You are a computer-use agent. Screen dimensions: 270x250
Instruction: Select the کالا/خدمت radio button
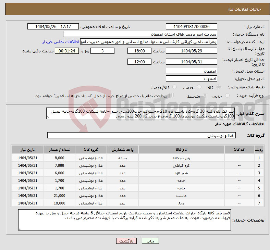click(x=174, y=87)
